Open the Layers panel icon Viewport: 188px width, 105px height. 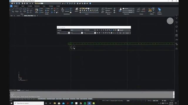tap(76, 10)
